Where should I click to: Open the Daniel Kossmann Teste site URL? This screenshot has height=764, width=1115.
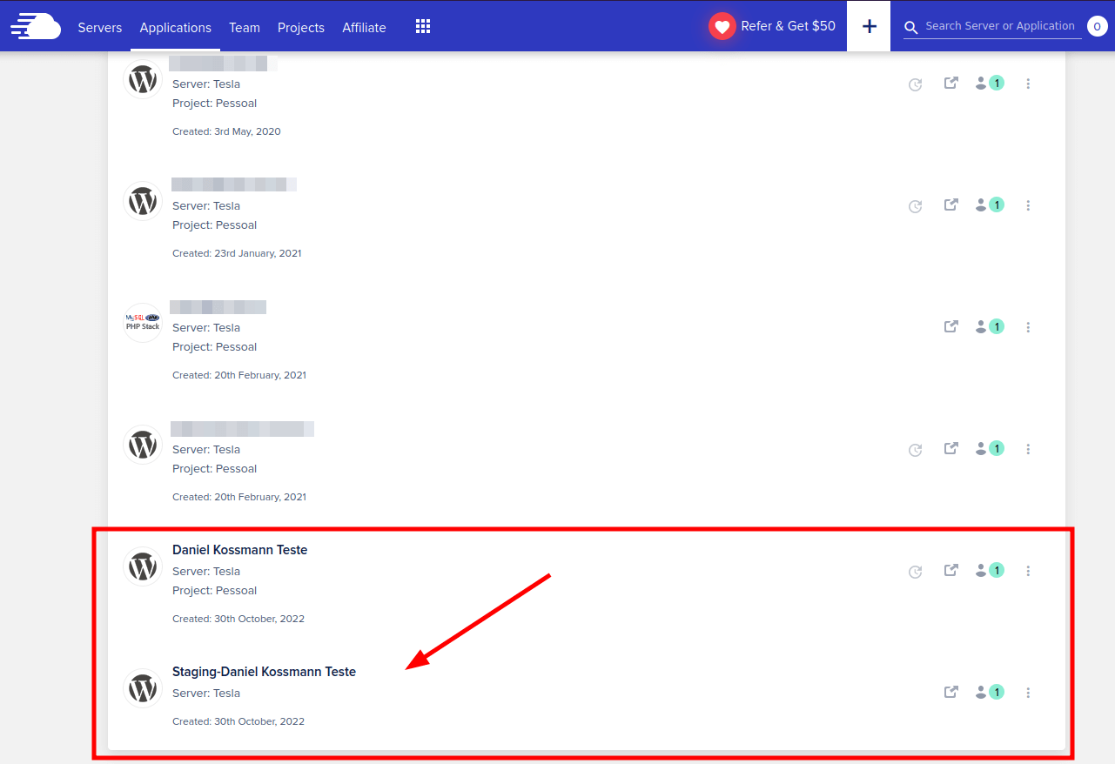pos(951,570)
